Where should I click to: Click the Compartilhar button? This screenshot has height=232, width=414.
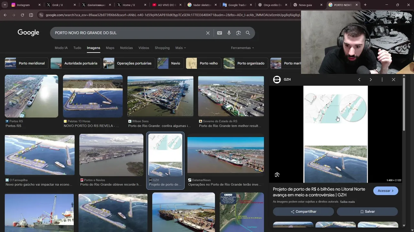pyautogui.click(x=303, y=212)
